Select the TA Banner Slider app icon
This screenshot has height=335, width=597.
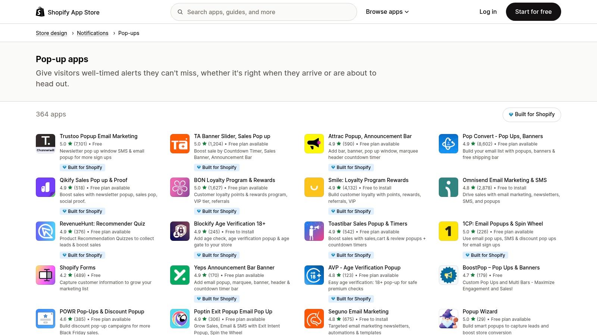(x=179, y=143)
